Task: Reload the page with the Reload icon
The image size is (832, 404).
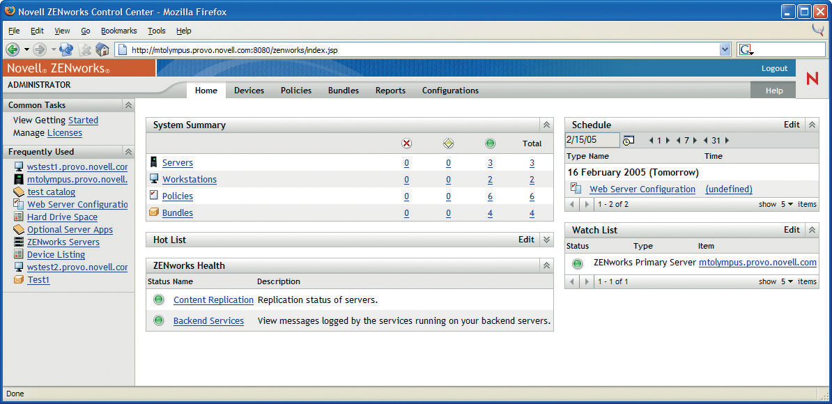Action: (66, 50)
